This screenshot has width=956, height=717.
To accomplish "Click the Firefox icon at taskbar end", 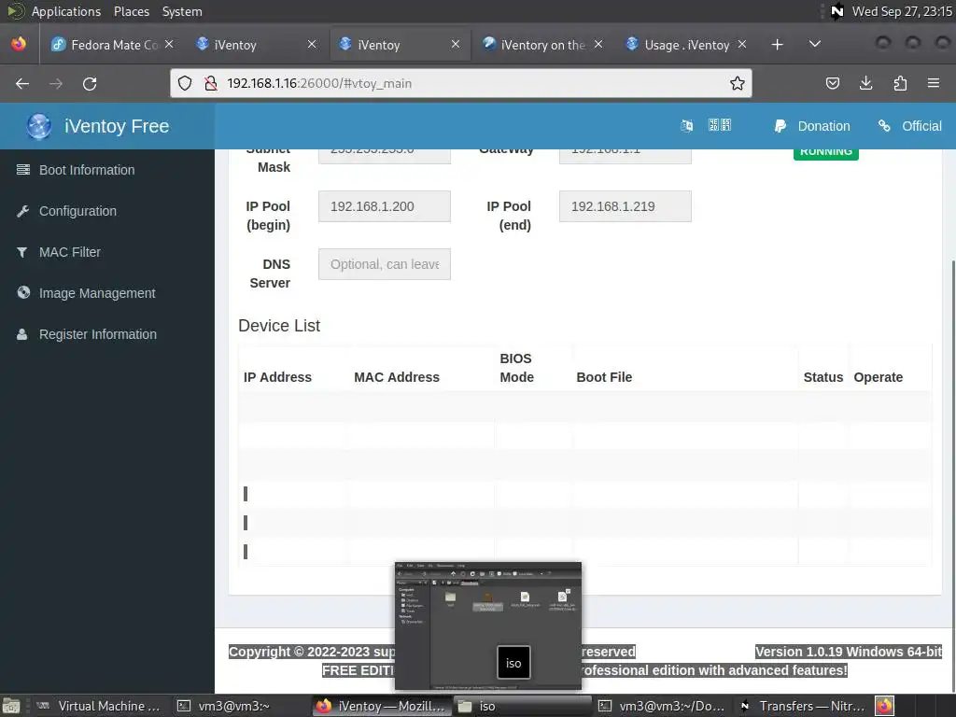I will pyautogui.click(x=885, y=706).
